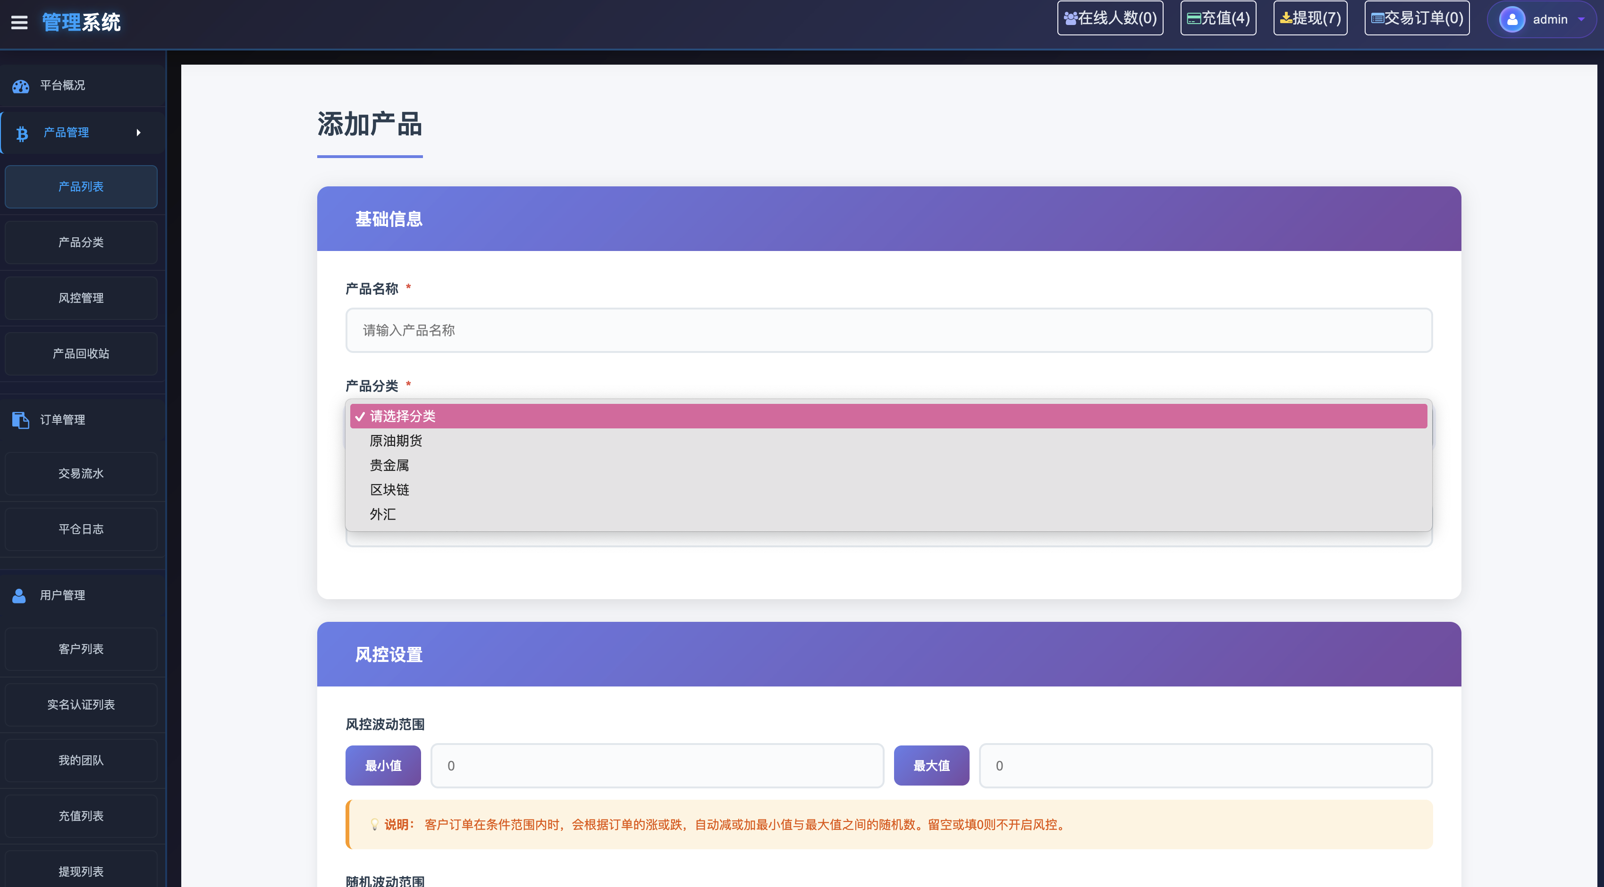
Task: Open the withdrawal notifications 提现(7)
Action: pyautogui.click(x=1310, y=18)
